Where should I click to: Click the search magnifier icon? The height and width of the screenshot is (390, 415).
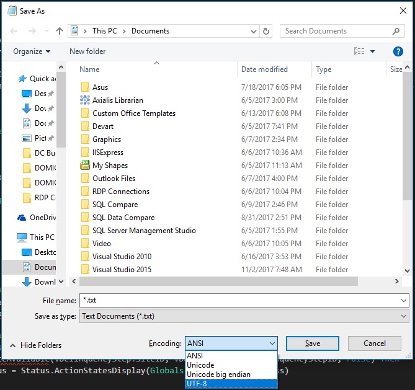(x=396, y=31)
